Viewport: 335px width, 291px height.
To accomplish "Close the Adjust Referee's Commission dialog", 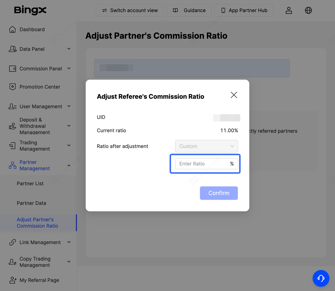I will [x=234, y=95].
